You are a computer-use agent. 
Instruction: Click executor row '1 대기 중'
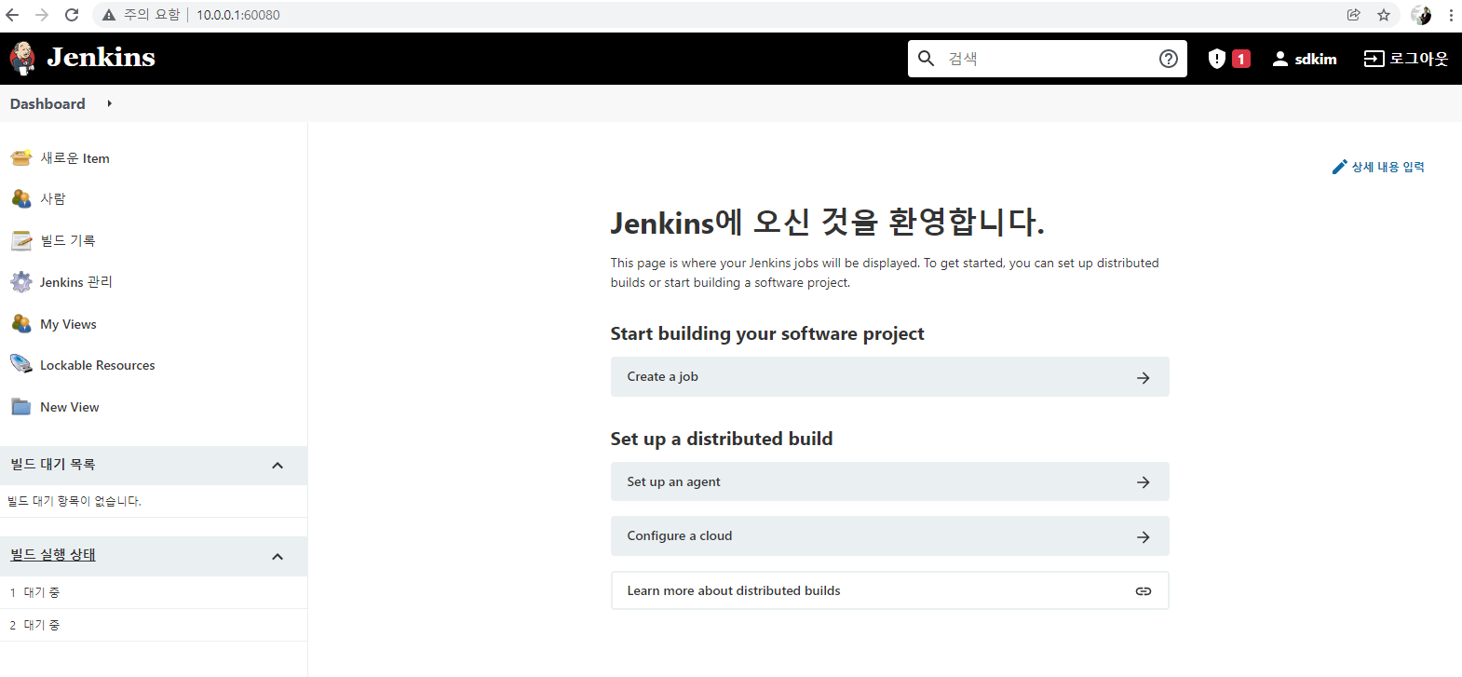click(154, 592)
